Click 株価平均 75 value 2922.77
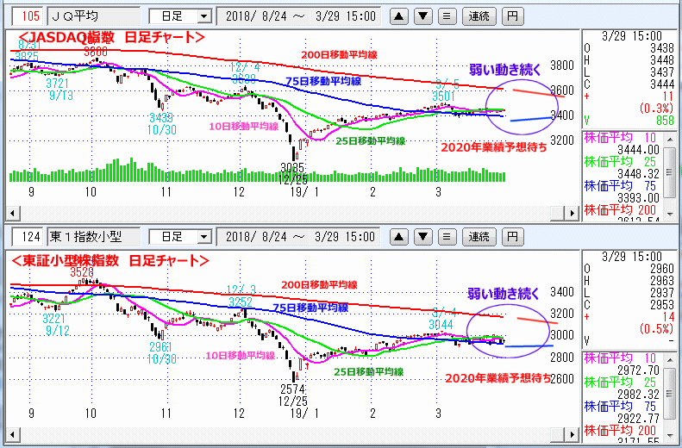The height and width of the screenshot is (448, 682). (638, 419)
